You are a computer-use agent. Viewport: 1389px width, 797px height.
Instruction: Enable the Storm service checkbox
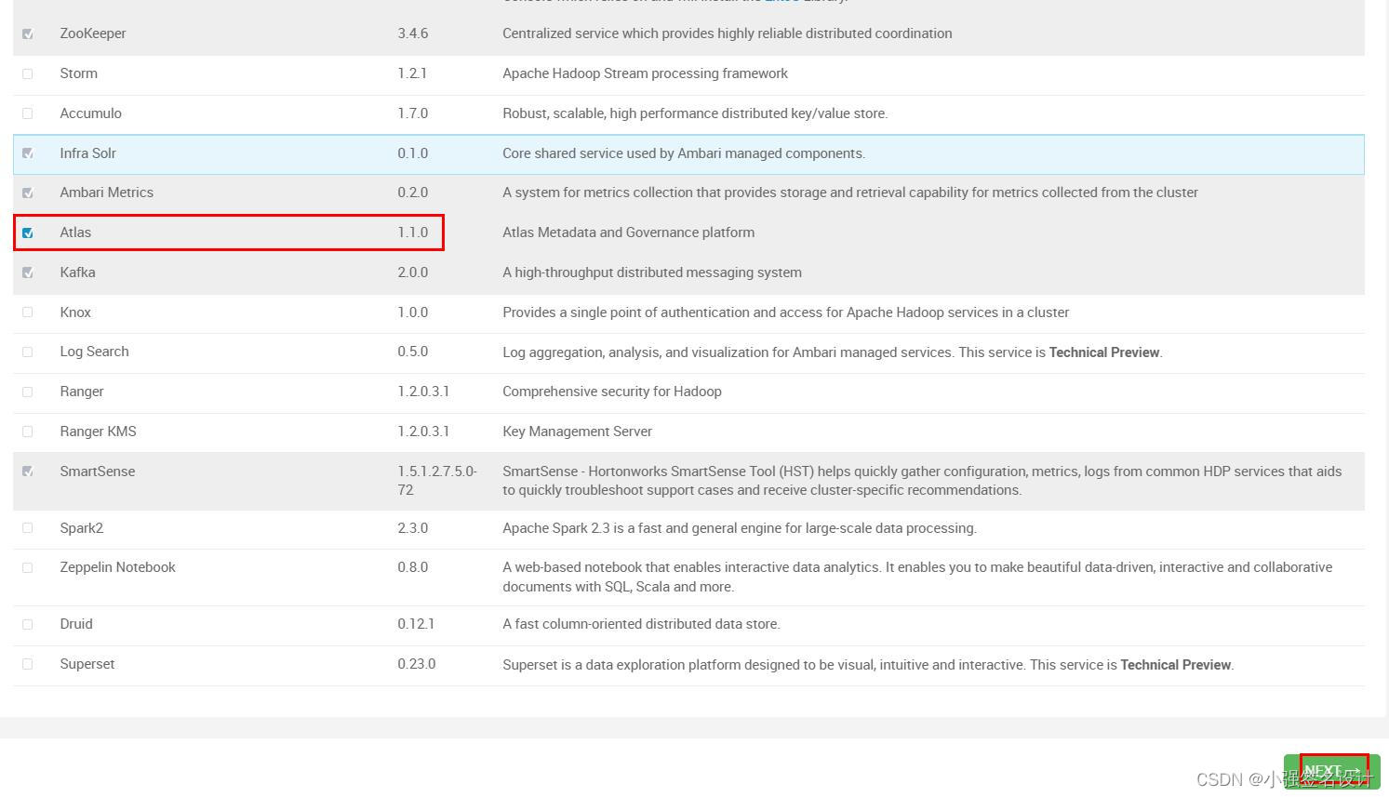click(28, 73)
